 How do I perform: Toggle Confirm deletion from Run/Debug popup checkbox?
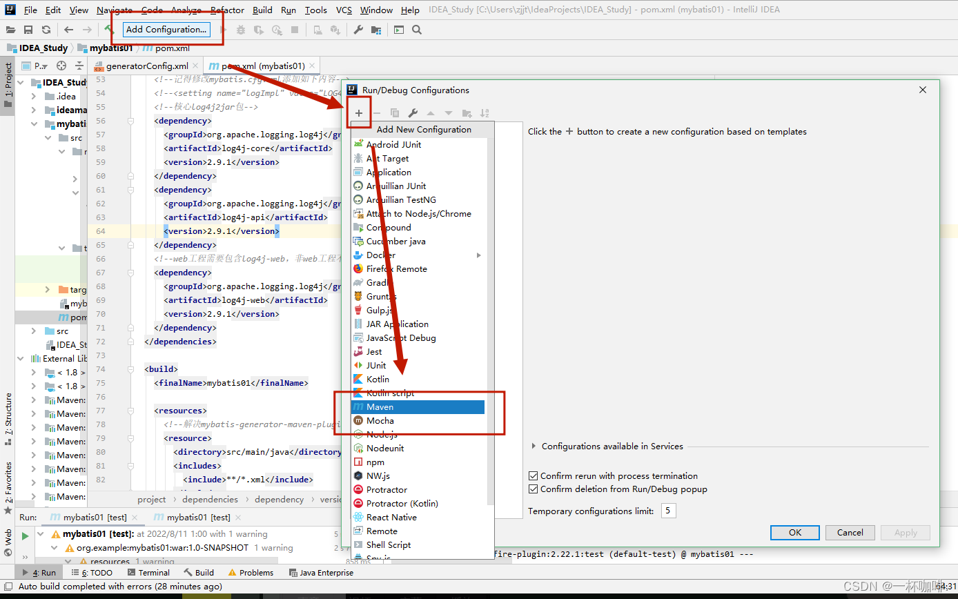533,489
